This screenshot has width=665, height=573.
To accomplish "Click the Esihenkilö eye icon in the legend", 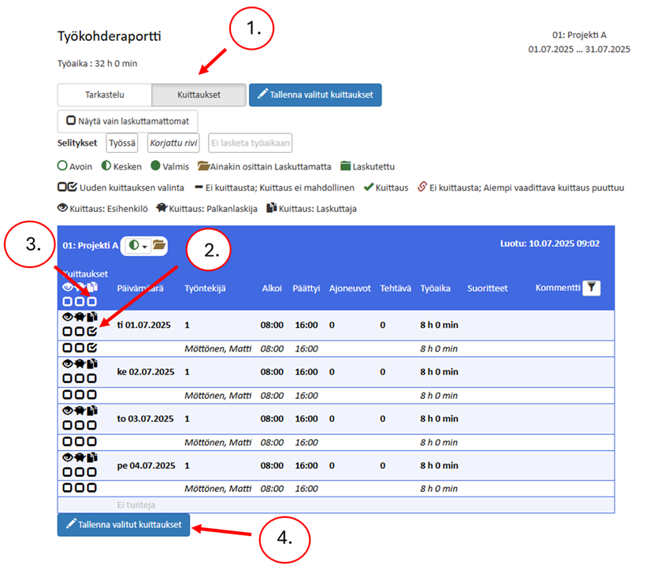I will 62,209.
